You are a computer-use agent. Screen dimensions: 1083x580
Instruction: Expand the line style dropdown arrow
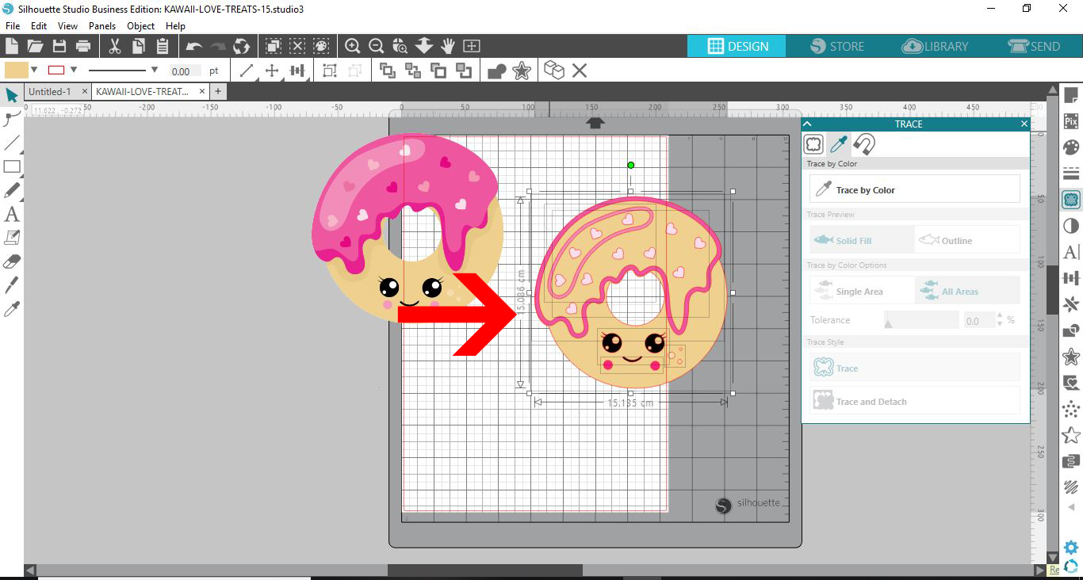154,70
